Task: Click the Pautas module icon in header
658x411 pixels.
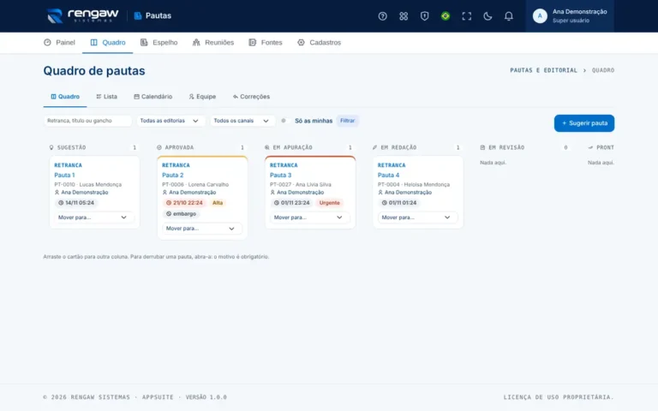Action: [x=138, y=15]
